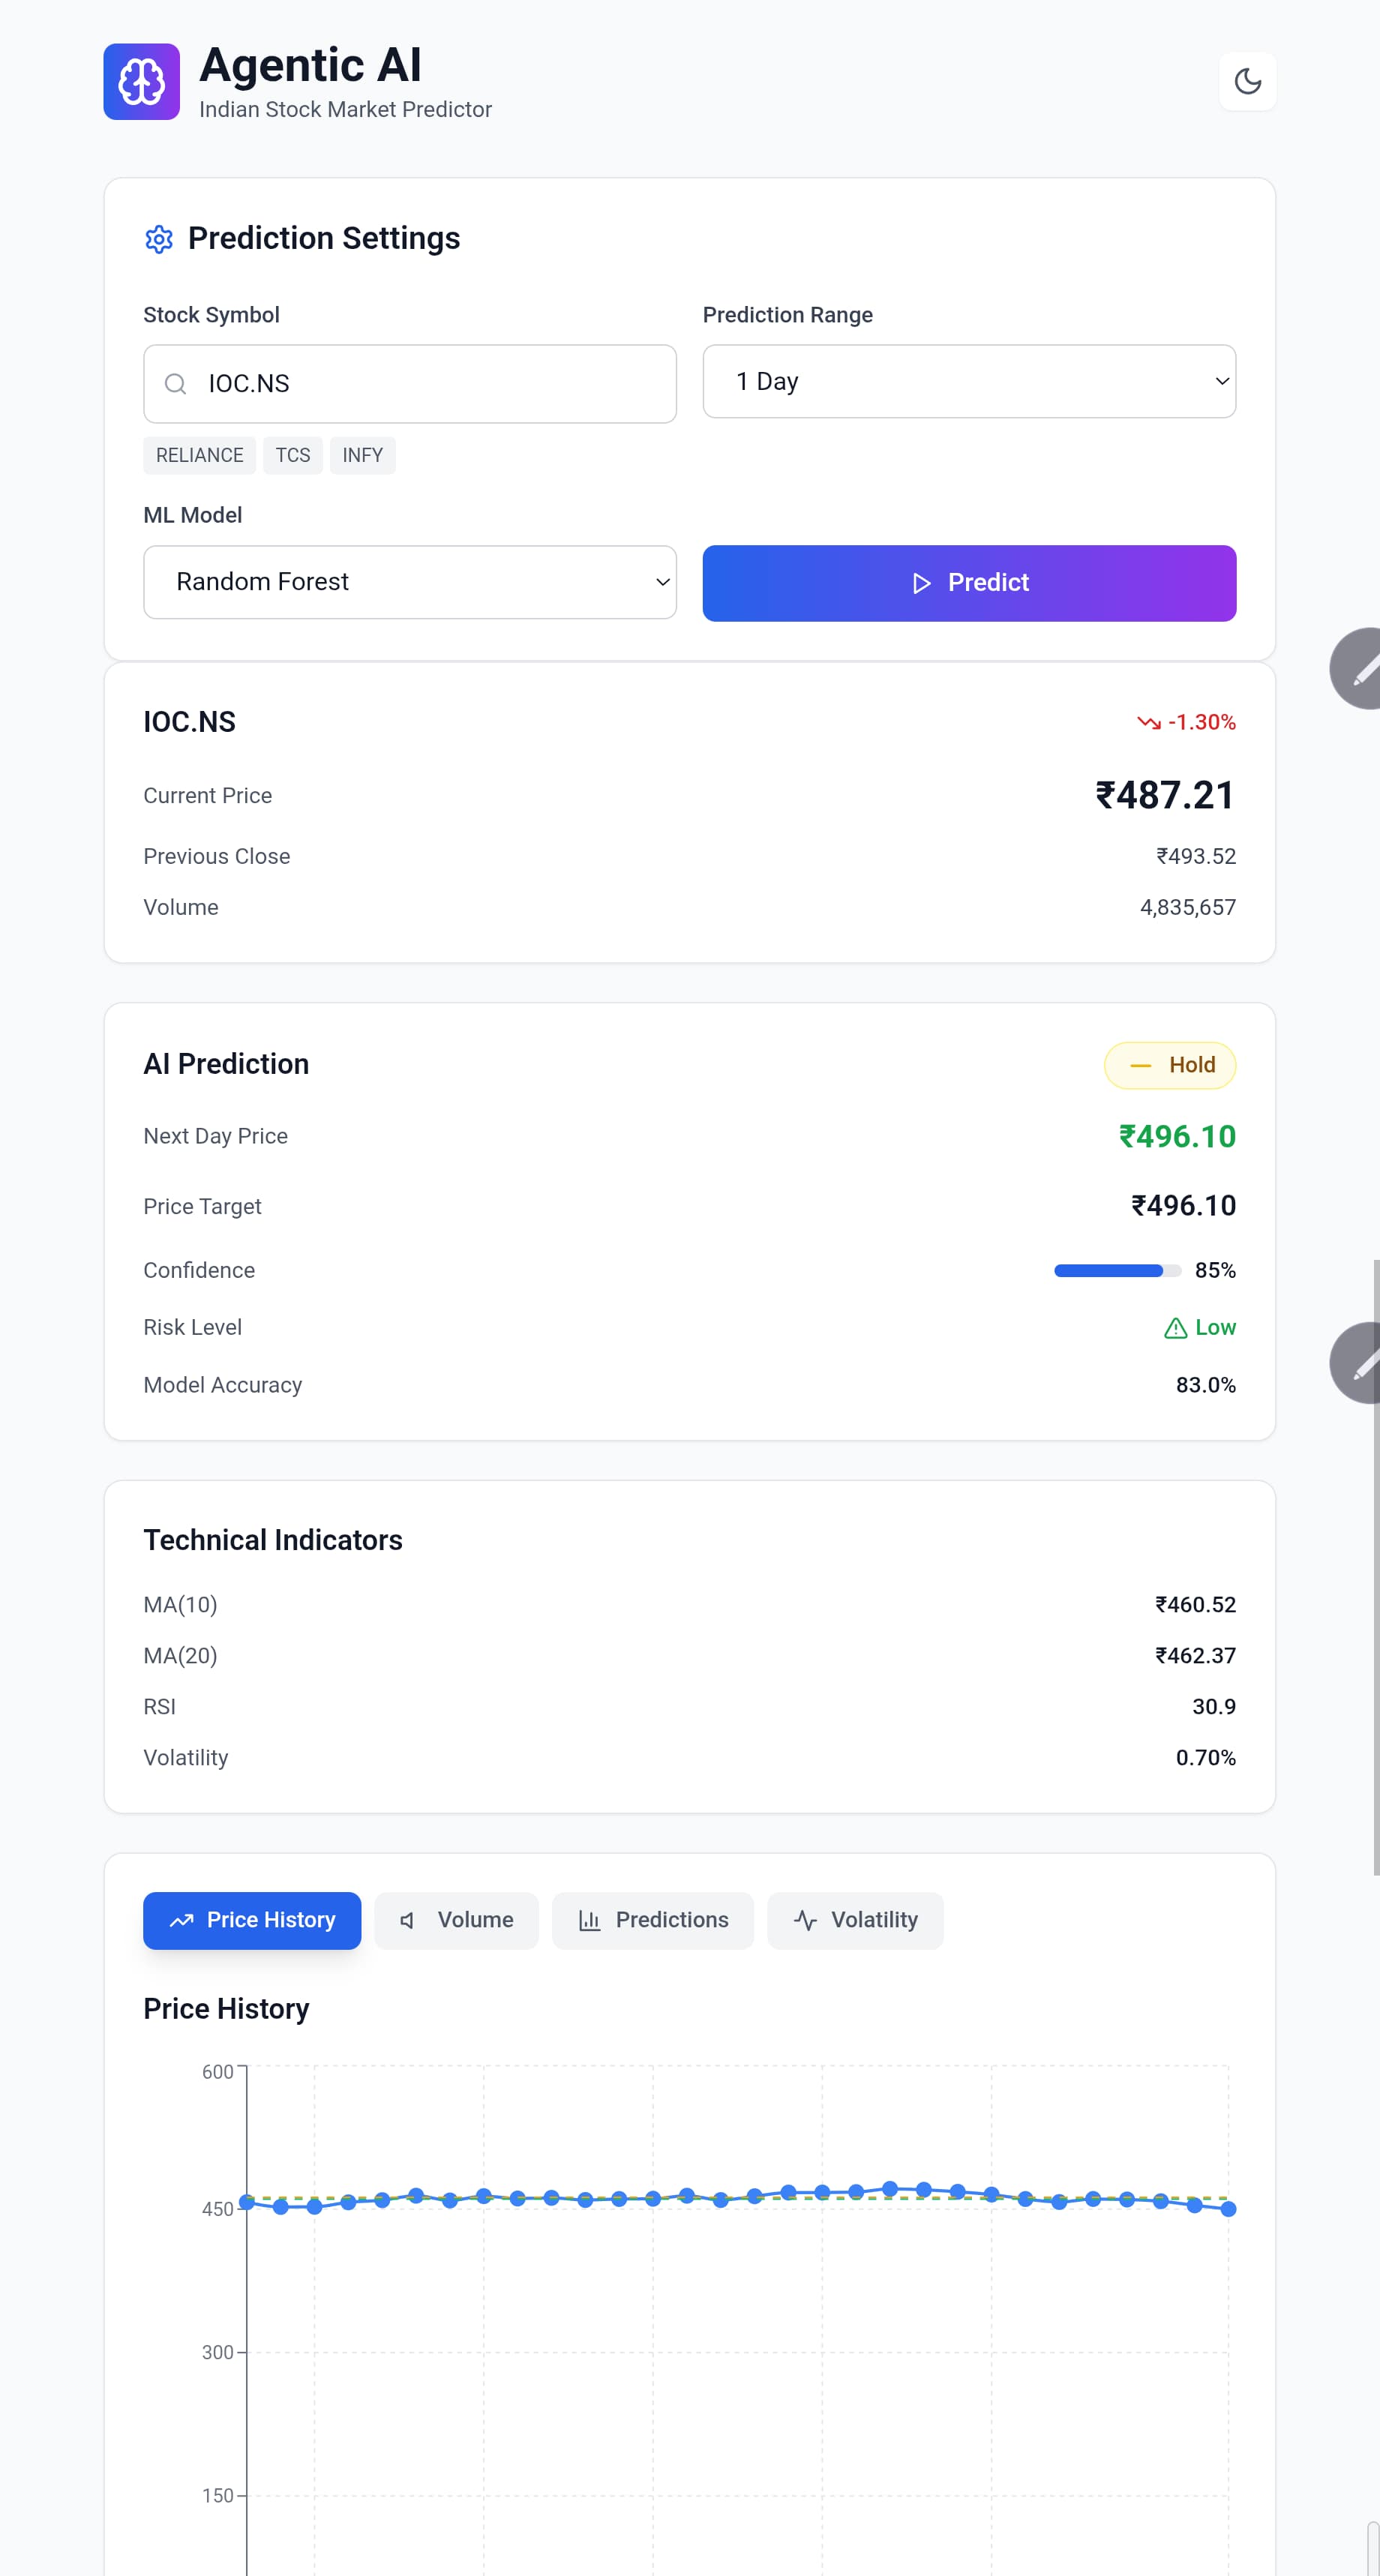Screen dimensions: 1380x2576
Task: Click the play icon inside the Predict button
Action: pyautogui.click(x=921, y=583)
